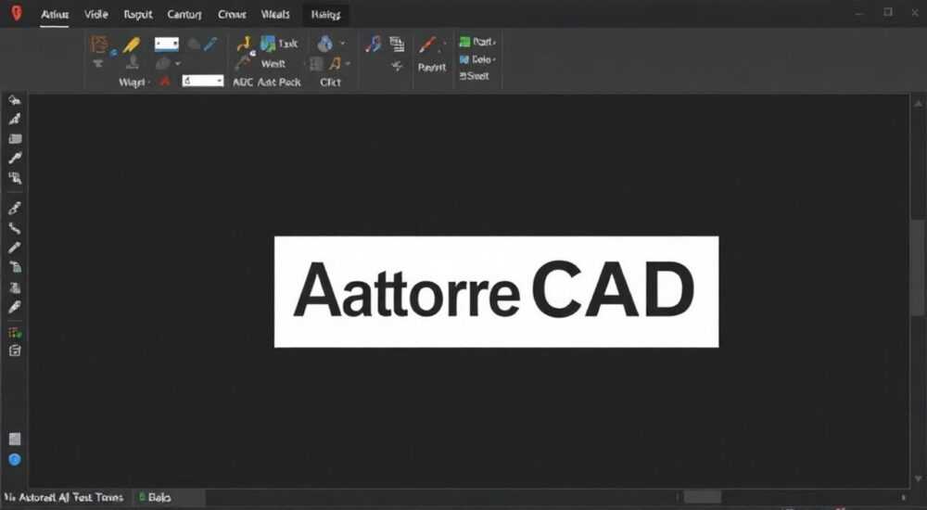Click the colored grid icon in left sidebar
This screenshot has height=510, width=927.
(x=15, y=333)
